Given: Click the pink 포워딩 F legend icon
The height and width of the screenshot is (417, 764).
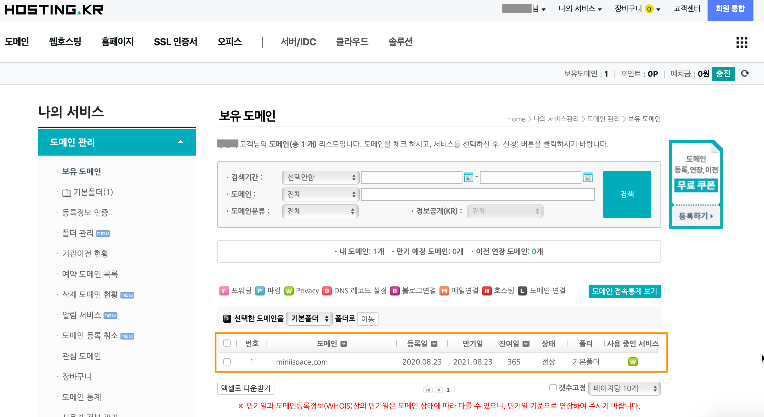Looking at the screenshot, I should 224,291.
